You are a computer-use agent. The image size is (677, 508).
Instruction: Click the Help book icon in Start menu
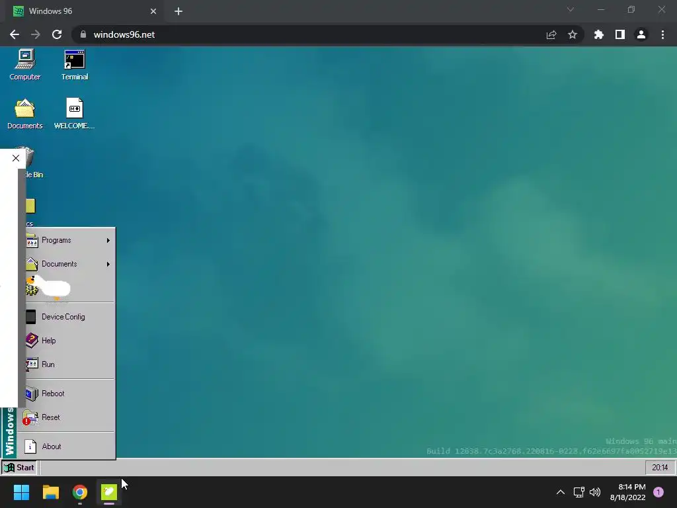point(32,341)
